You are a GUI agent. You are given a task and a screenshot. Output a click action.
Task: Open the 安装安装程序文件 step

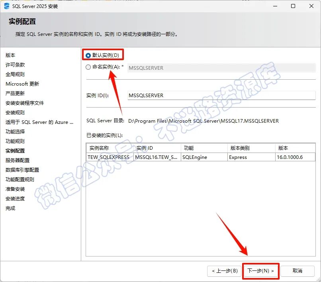point(25,103)
